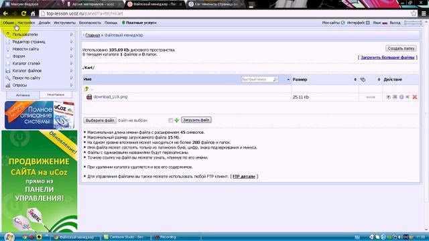Viewport: 429px width, 241px height.
Task: Sort by the date column arrows
Action: tap(379, 80)
